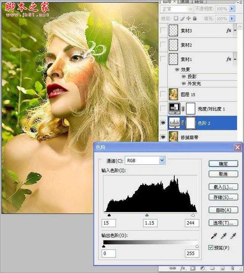The image size is (244, 273).
Task: Click the input black point slider triangle
Action: (109, 215)
